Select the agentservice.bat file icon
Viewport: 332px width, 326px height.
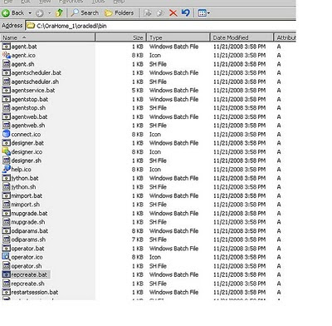[7, 90]
